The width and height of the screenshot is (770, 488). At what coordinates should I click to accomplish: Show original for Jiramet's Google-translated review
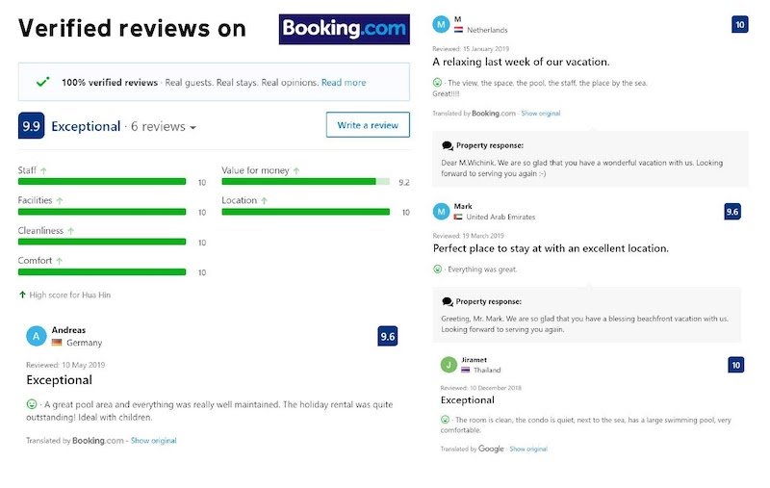[x=527, y=449]
